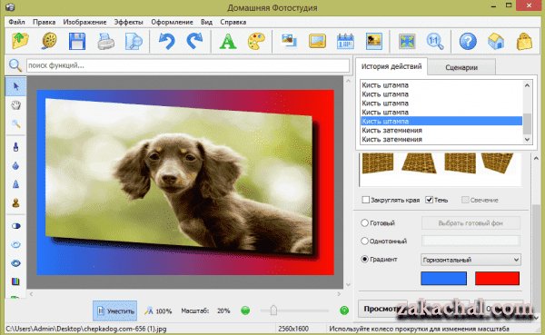The width and height of the screenshot is (545, 335).
Task: Pick the blue gradient start color
Action: pyautogui.click(x=443, y=279)
